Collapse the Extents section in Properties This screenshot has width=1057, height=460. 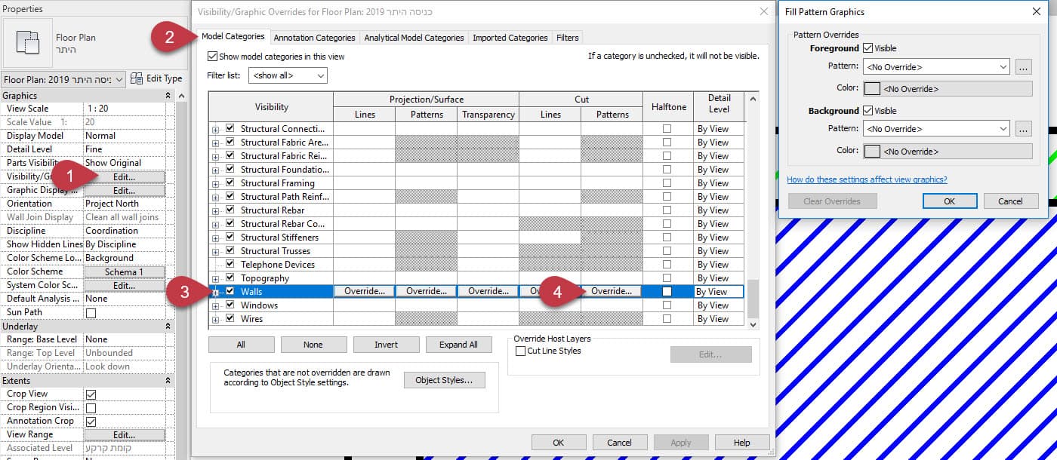(167, 381)
